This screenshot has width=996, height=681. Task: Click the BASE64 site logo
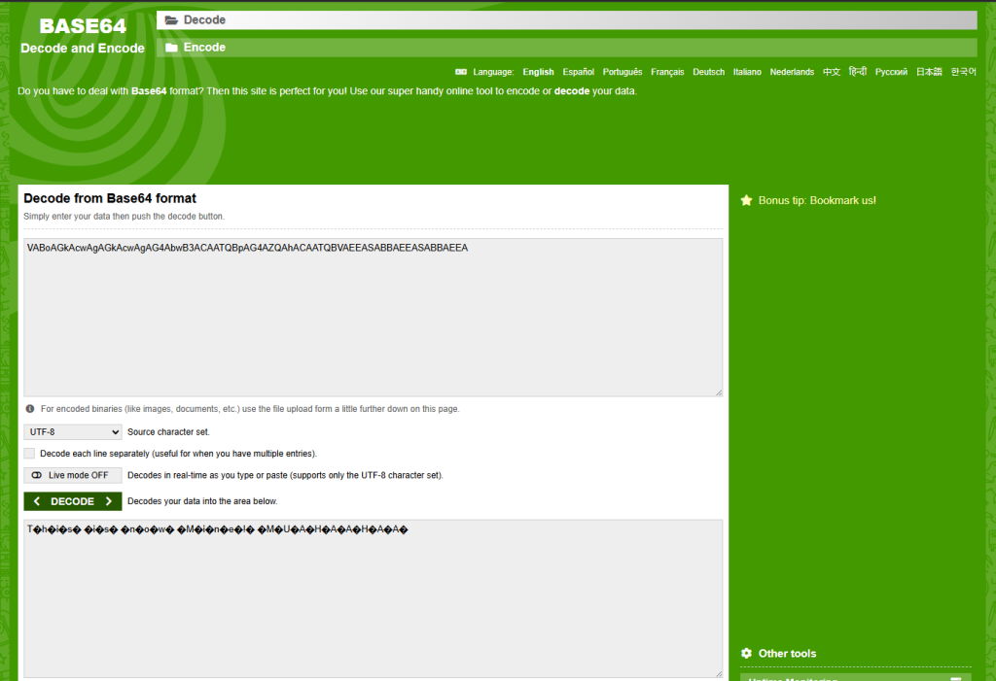click(x=83, y=26)
